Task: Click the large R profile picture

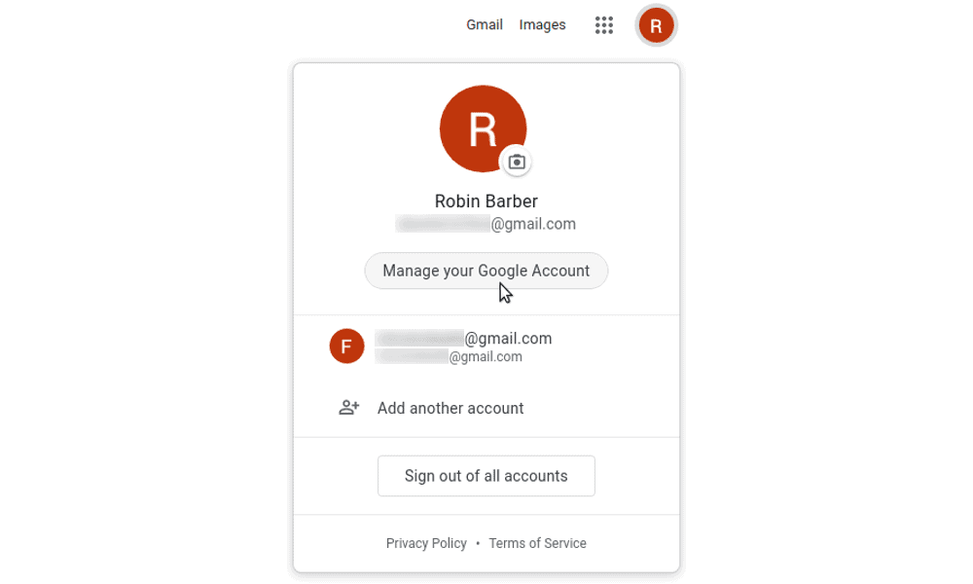Action: coord(483,128)
